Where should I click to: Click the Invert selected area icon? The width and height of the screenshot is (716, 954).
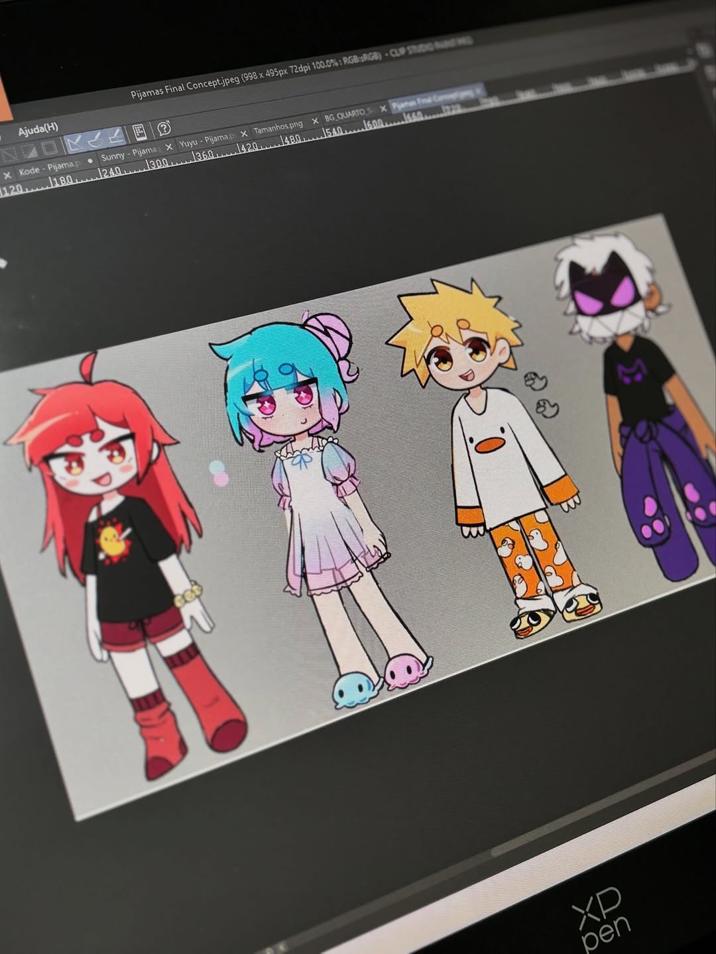(29, 151)
